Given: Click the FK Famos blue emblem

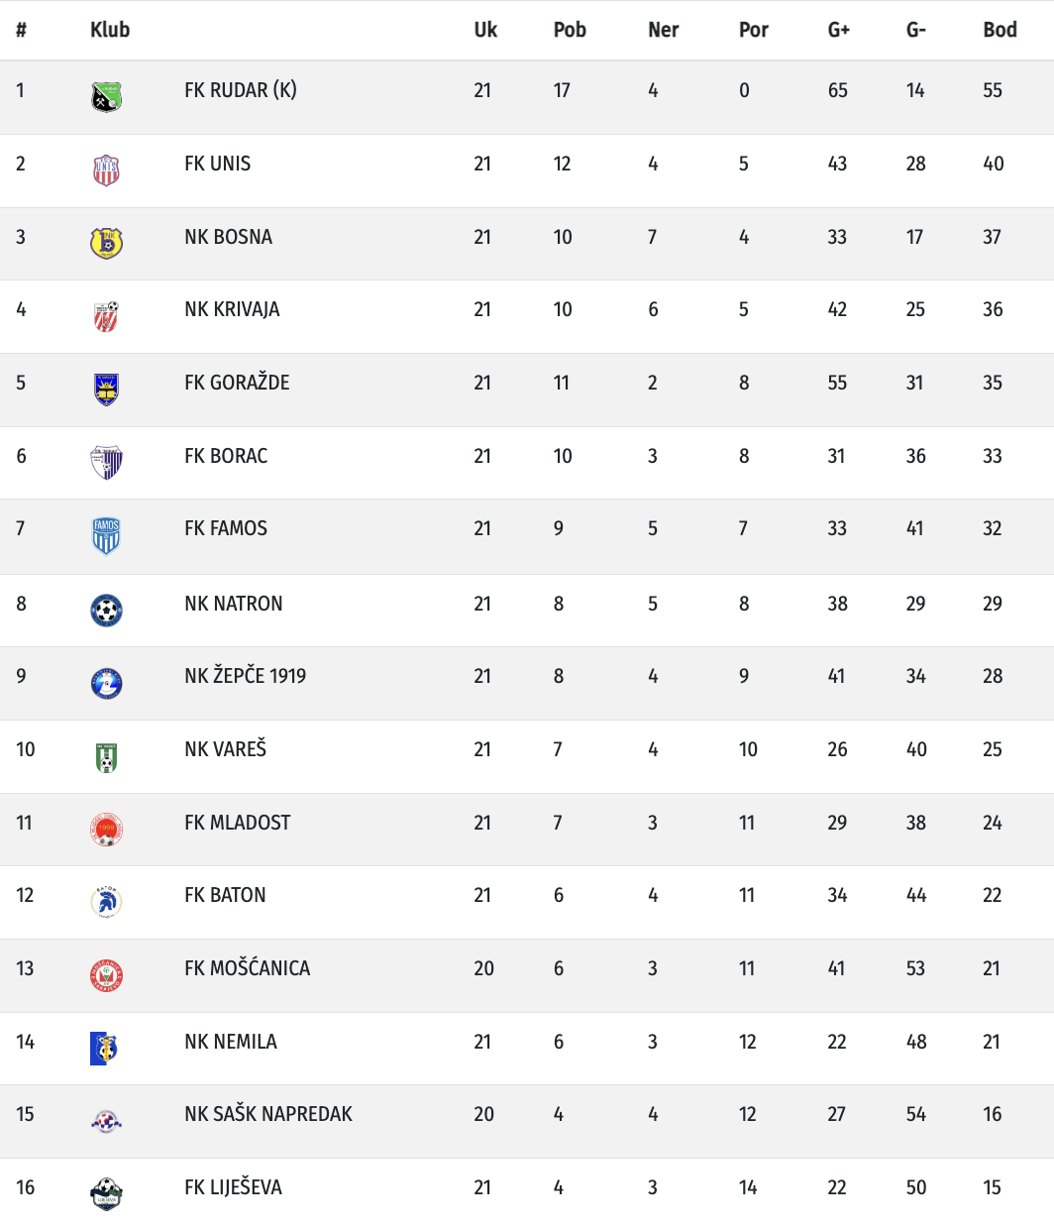Looking at the screenshot, I should [x=106, y=536].
